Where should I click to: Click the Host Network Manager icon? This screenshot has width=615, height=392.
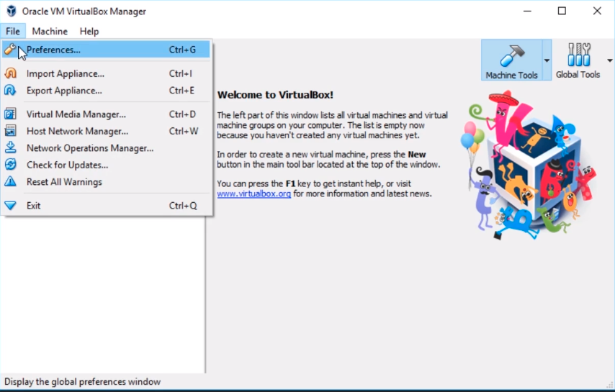[x=10, y=131]
